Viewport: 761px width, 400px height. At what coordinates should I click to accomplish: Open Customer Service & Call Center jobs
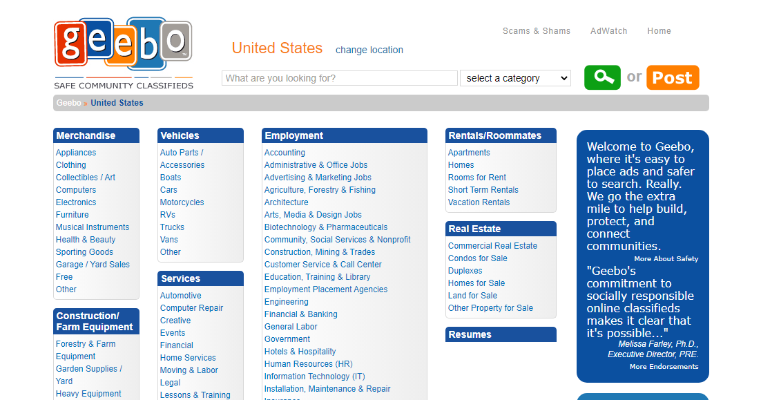(x=323, y=265)
